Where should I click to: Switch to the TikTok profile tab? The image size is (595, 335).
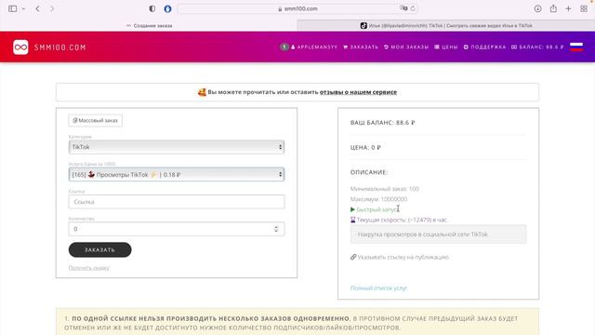[446, 25]
